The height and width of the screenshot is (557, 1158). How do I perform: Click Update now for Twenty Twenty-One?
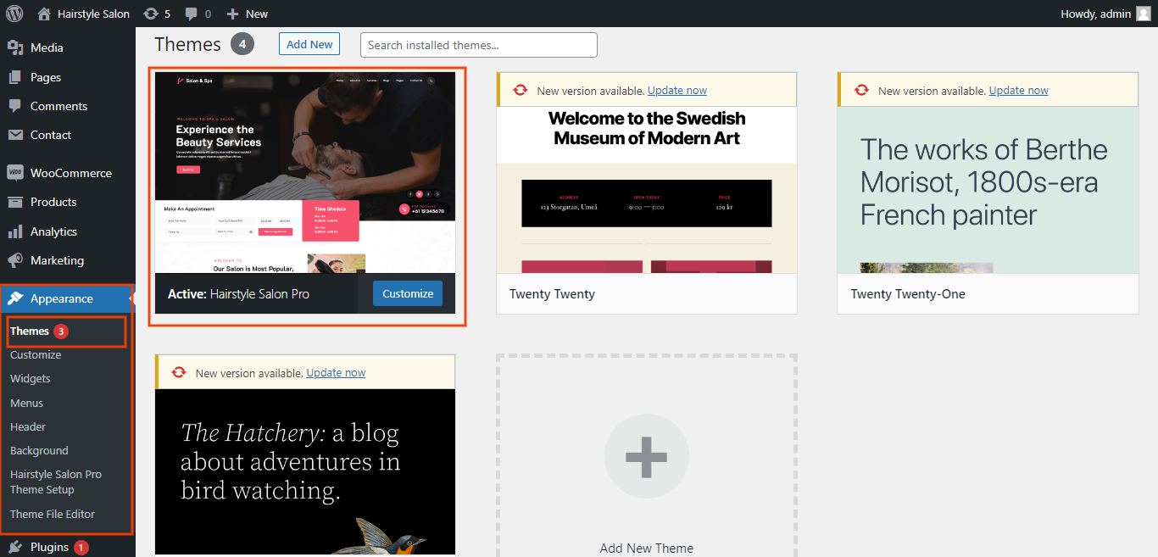pos(1019,90)
